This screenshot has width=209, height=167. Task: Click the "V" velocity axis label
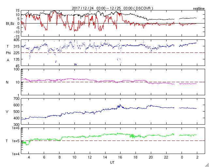tap(7, 112)
